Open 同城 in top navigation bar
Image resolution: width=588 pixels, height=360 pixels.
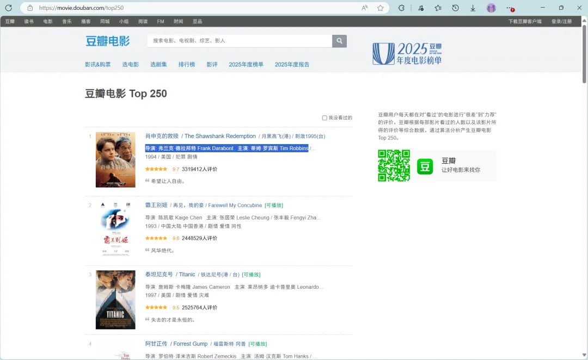click(105, 21)
